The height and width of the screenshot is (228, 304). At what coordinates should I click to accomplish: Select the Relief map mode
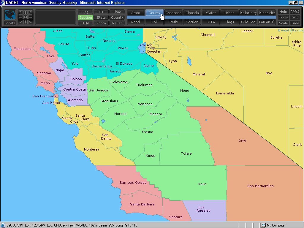click(117, 23)
